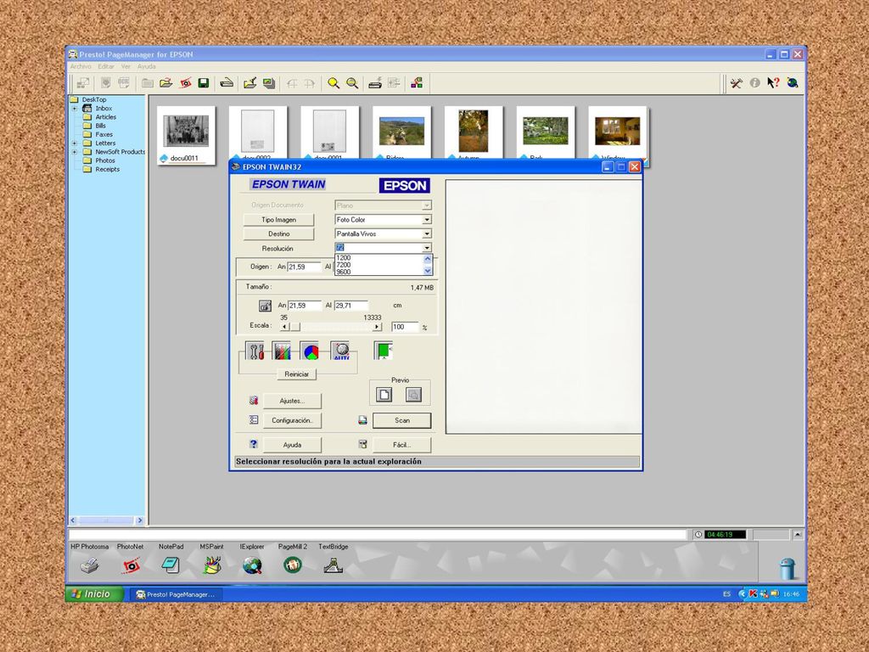The height and width of the screenshot is (652, 869).
Task: Click the Reiniciar button
Action: (296, 374)
